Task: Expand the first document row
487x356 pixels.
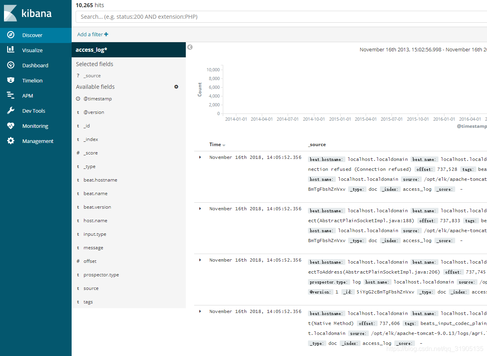Action: coord(200,157)
